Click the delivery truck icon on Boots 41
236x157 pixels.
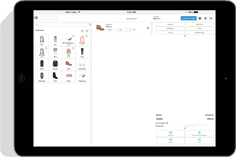pyautogui.click(x=134, y=30)
